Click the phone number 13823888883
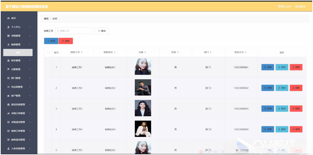Viewport: 313px width, 155px height. 241,109
